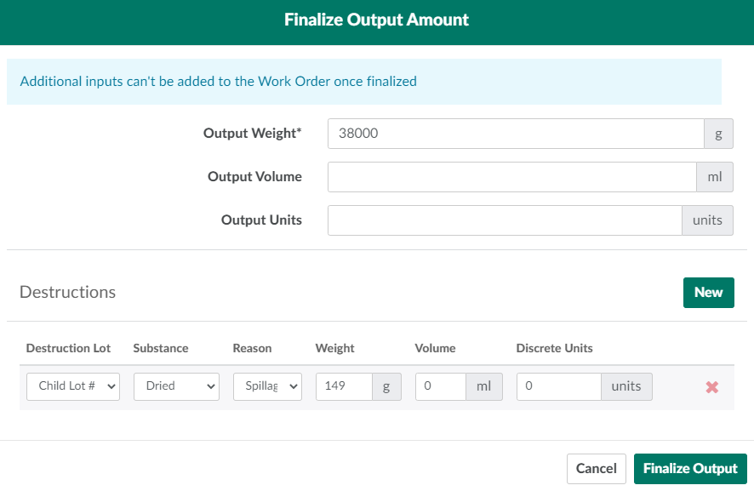
Task: Focus the Discrete Units input
Action: (x=558, y=386)
